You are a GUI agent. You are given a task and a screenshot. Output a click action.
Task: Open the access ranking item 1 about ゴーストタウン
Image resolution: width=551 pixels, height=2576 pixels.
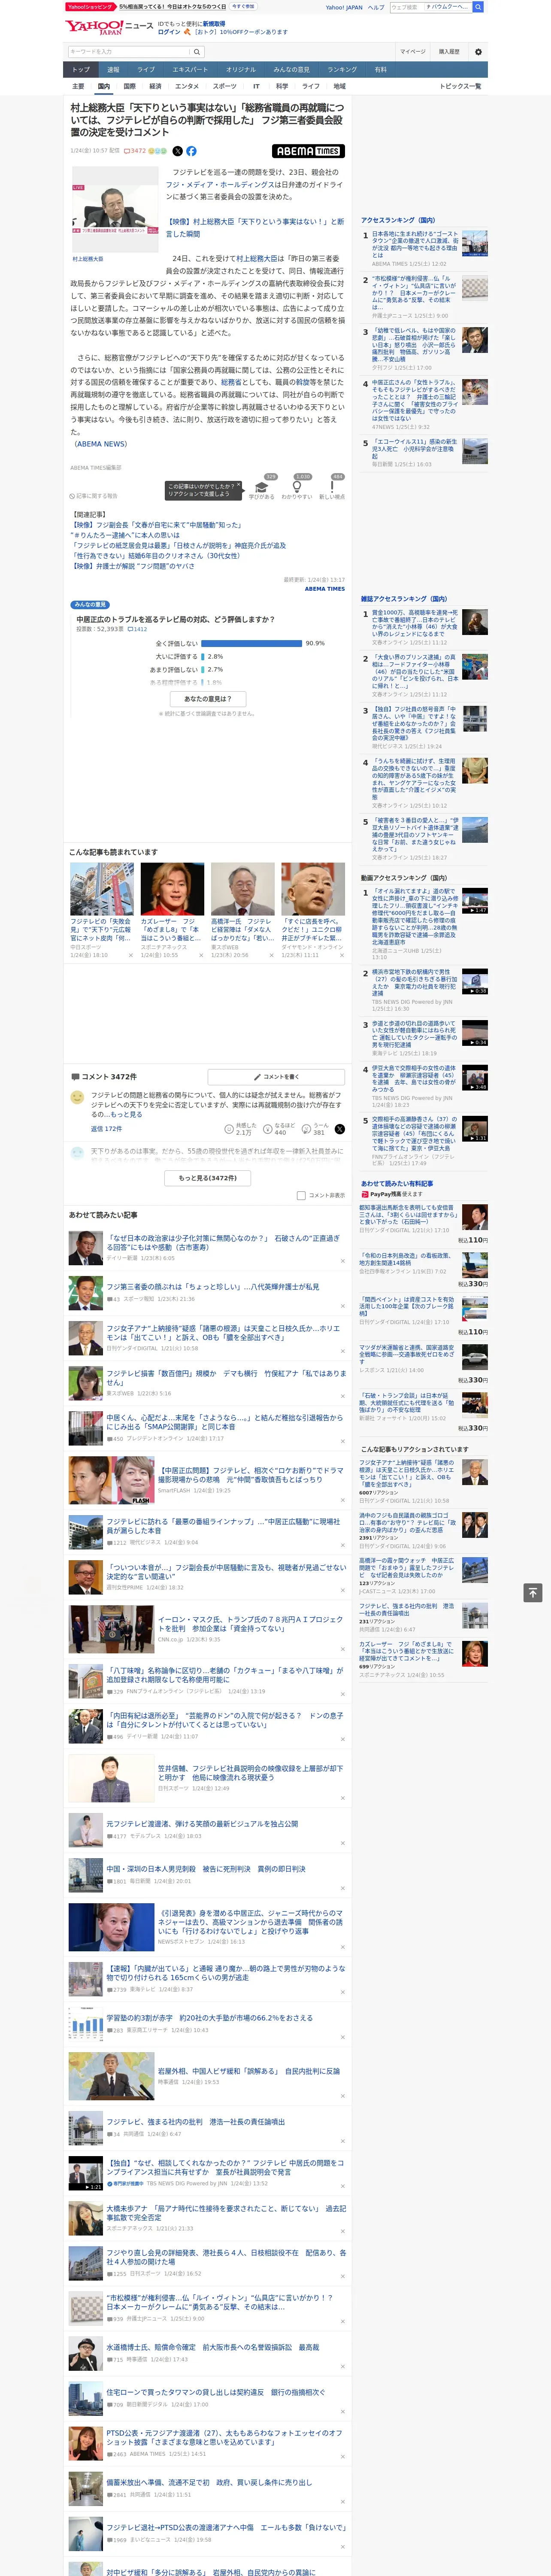point(415,243)
